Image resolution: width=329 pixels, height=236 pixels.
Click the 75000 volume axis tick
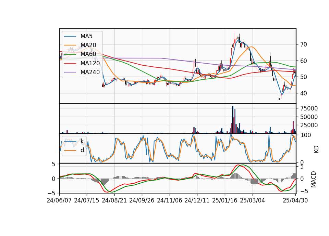[309, 108]
